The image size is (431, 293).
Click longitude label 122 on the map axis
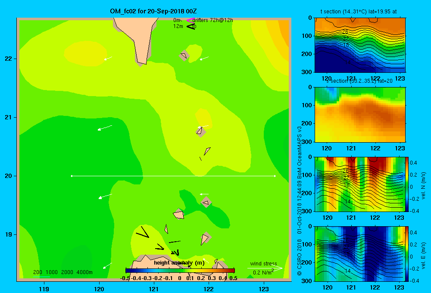click(209, 289)
